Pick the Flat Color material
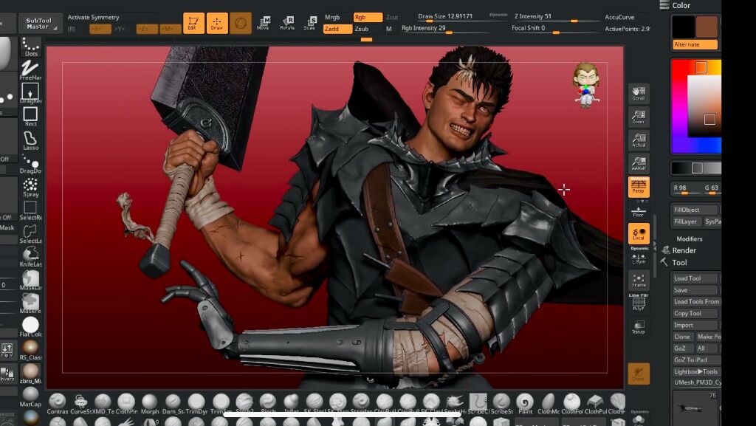Screen dimensions: 756x426 (x=30, y=327)
